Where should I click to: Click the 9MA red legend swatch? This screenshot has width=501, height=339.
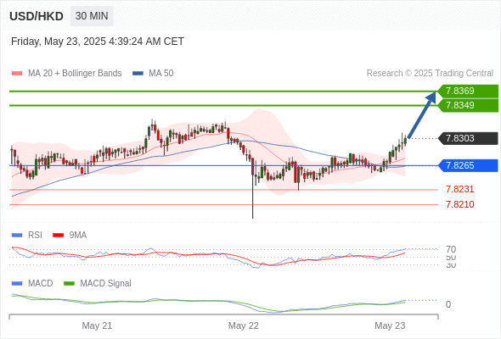(58, 236)
